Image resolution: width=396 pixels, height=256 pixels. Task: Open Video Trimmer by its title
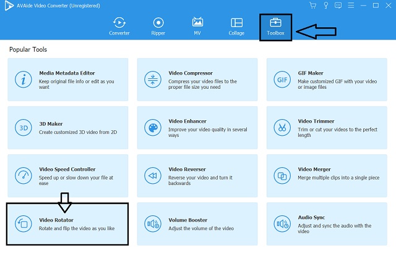(x=316, y=121)
